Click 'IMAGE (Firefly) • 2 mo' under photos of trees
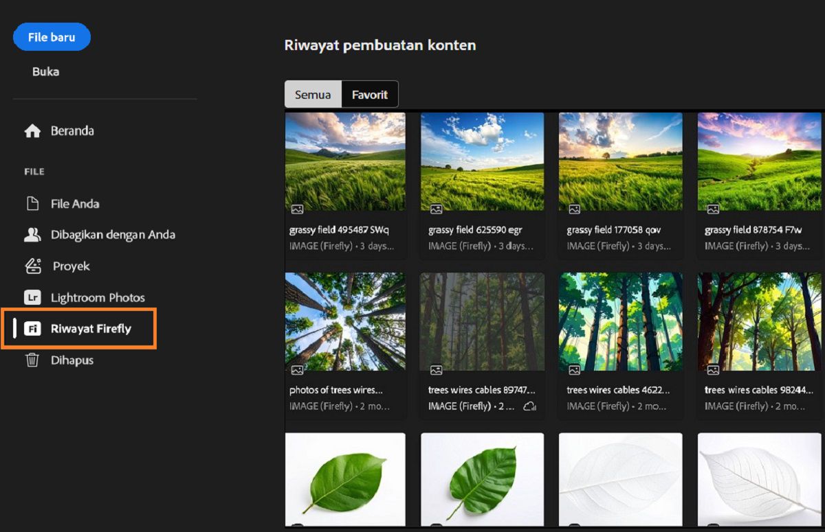825x532 pixels. (340, 406)
